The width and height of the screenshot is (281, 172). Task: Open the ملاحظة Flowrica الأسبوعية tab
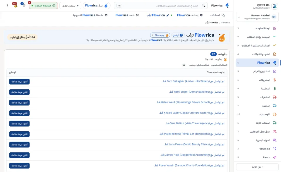[90, 15]
